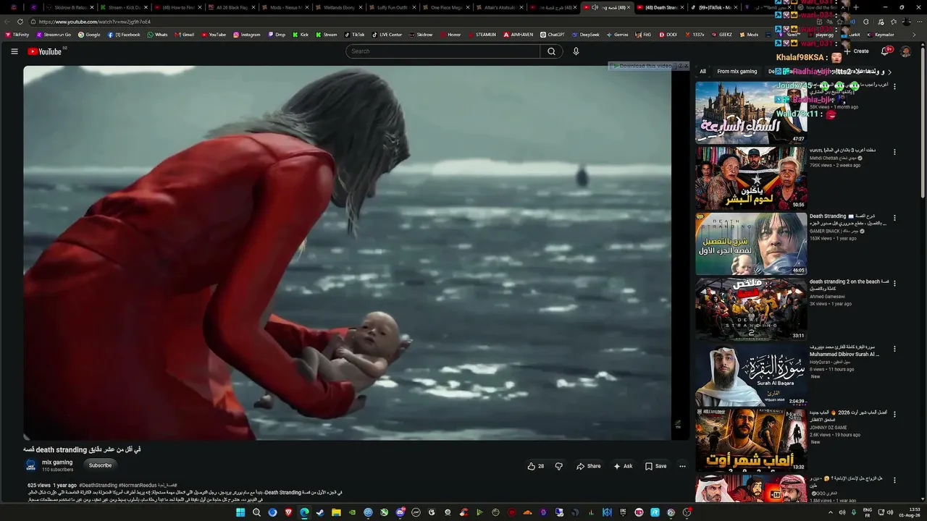Subscribe to mix gaming channel
This screenshot has width=927, height=521.
100,465
